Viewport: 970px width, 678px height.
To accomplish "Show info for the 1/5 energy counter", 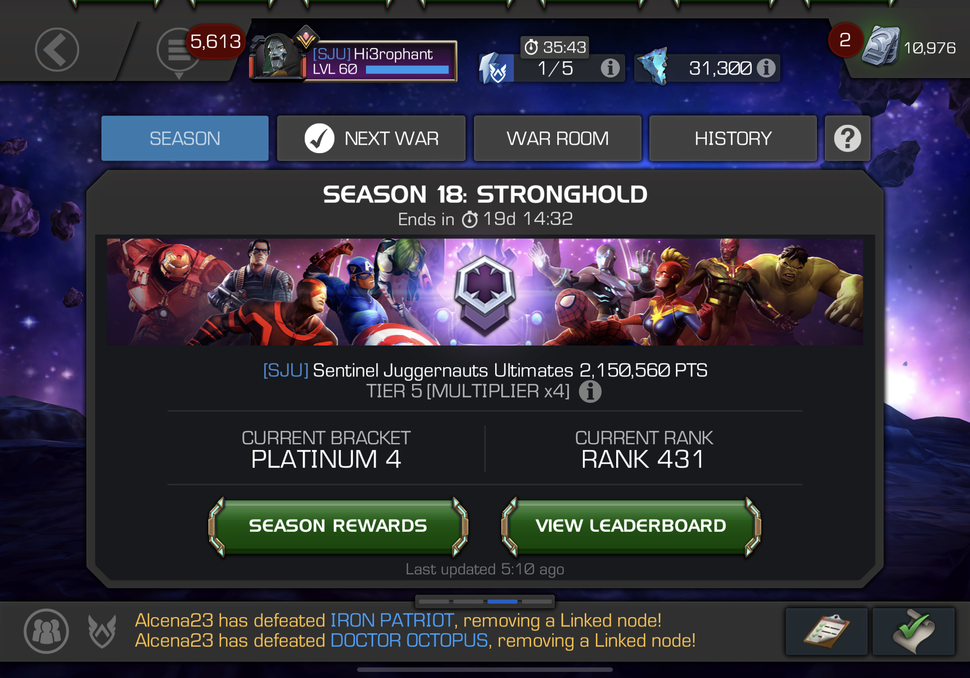I will tap(610, 68).
